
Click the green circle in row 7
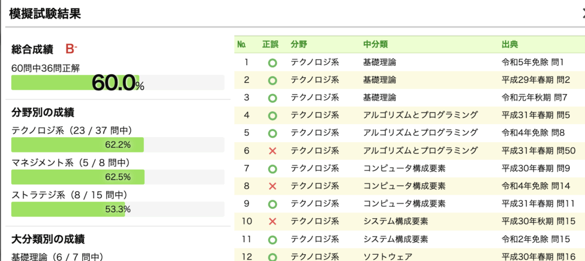click(273, 169)
